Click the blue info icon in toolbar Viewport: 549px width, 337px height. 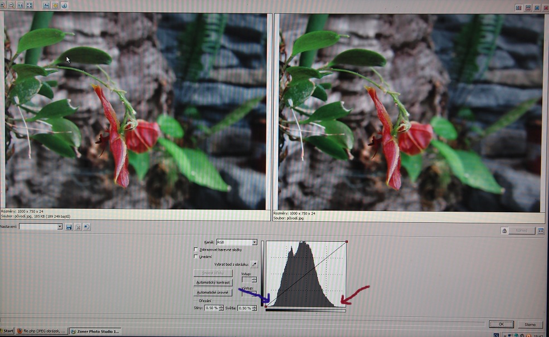click(x=64, y=6)
